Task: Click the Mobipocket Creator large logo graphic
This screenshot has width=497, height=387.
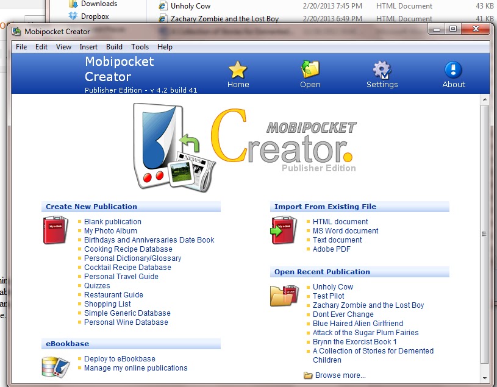Action: pos(244,147)
